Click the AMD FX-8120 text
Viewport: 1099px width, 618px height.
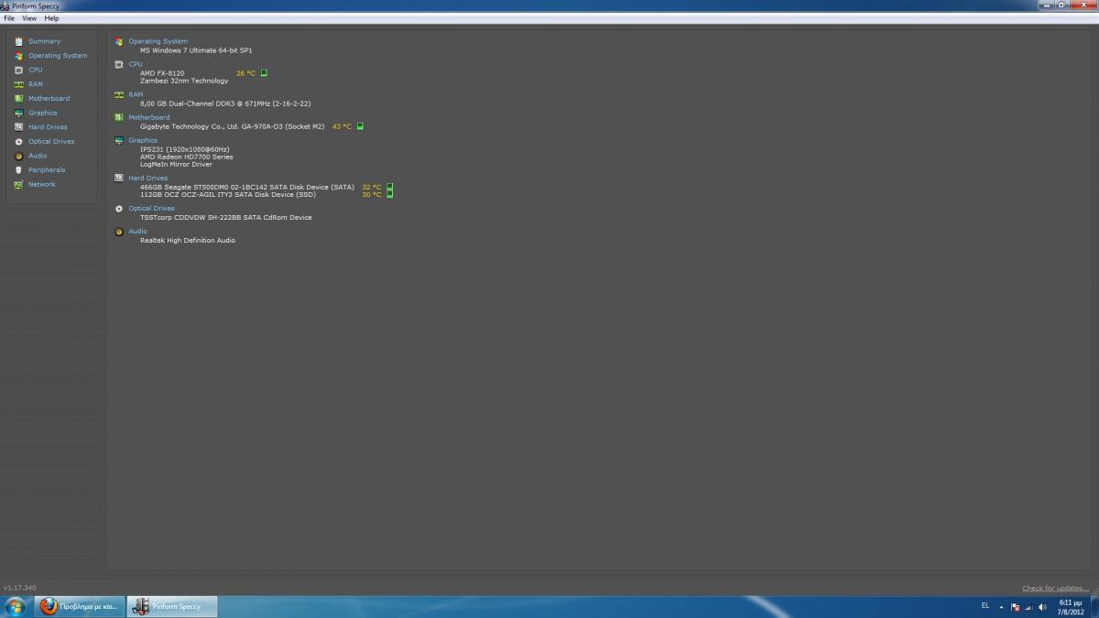point(162,73)
